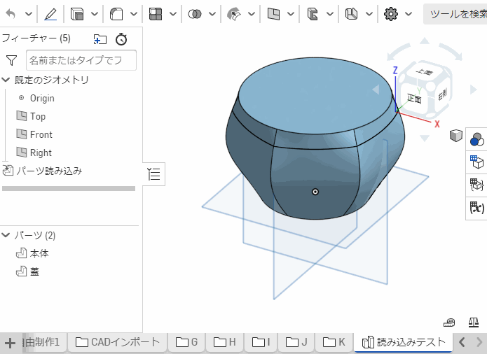The height and width of the screenshot is (354, 487).
Task: Click the feature name filter input field
Action: click(x=81, y=60)
